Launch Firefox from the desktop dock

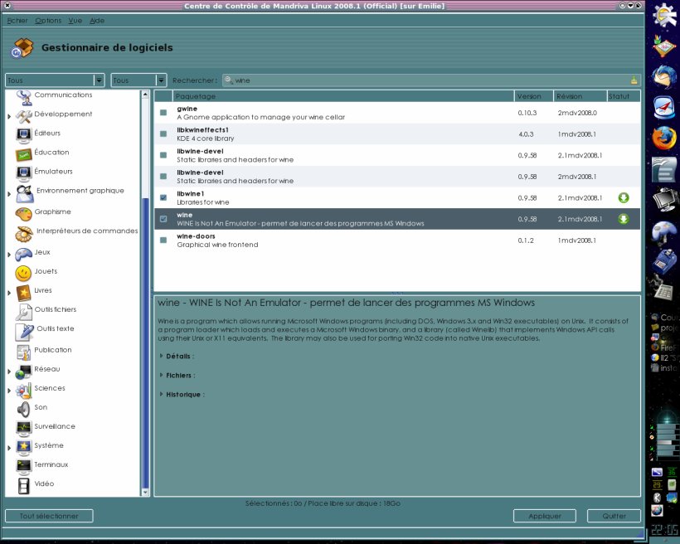tap(663, 138)
